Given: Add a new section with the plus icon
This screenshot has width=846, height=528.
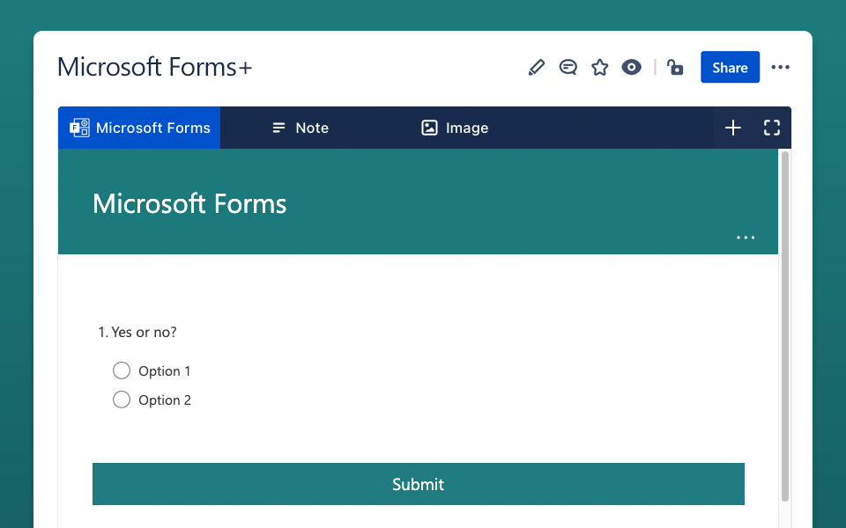Looking at the screenshot, I should coord(732,128).
